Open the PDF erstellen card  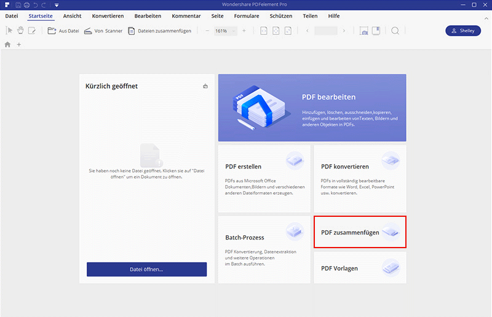(264, 178)
